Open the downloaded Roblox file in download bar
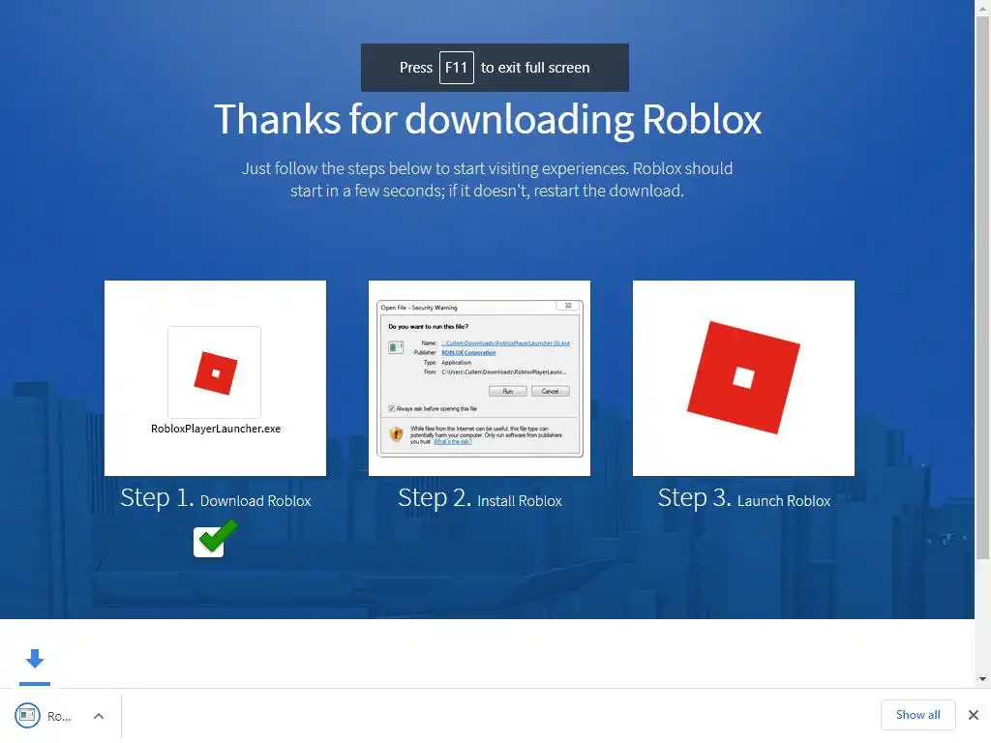Screen dimensions: 991x743 [x=43, y=716]
